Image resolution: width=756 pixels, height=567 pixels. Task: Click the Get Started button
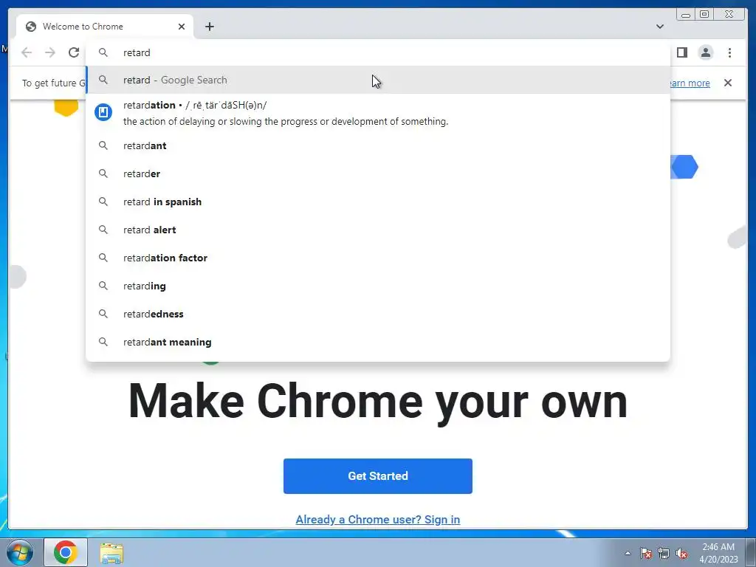(378, 476)
